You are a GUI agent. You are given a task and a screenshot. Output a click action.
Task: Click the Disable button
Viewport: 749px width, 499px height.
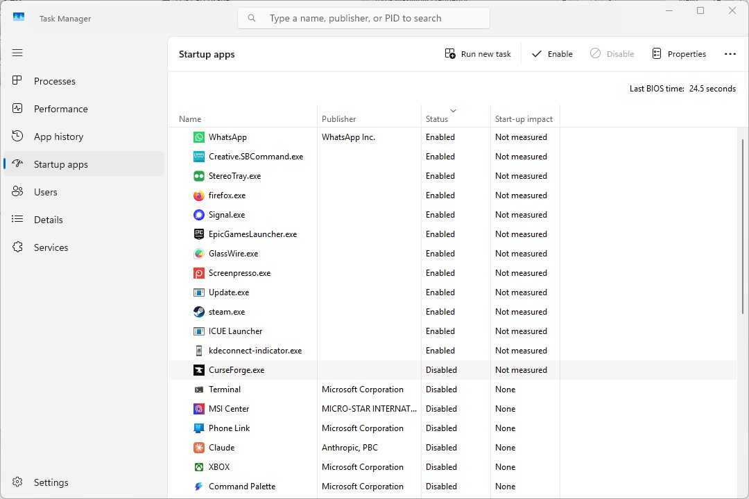pos(612,54)
